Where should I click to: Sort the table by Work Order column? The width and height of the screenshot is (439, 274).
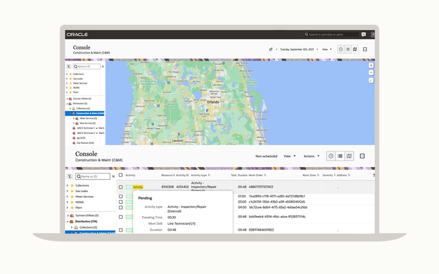pos(257,175)
